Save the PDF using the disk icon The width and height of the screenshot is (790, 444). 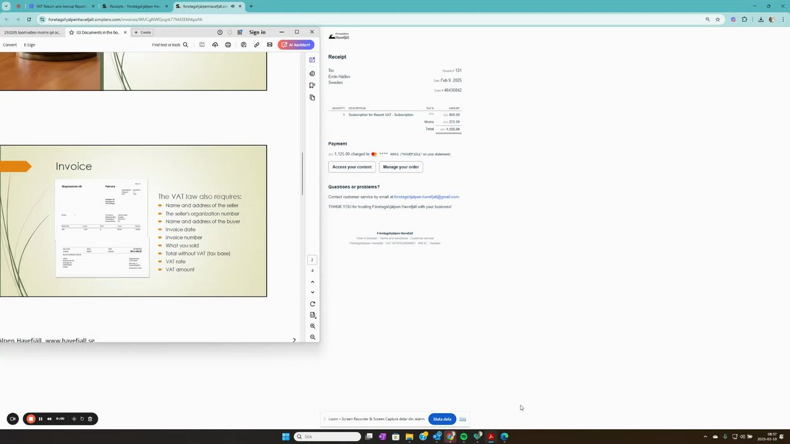202,44
